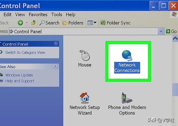Screen dimensions: 178x126
Task: Click the green Forward arrow button
Action: click(20, 23)
